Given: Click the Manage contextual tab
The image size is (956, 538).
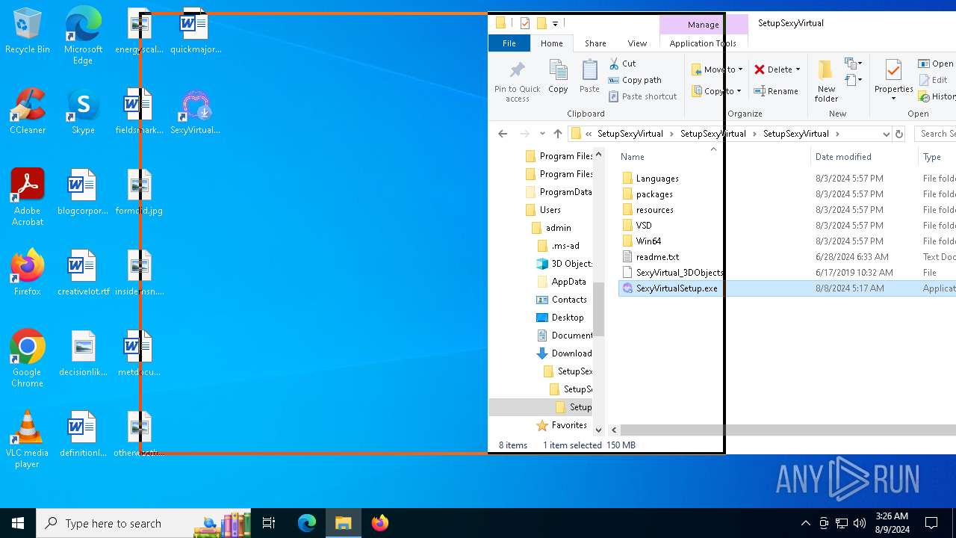Looking at the screenshot, I should 703,25.
